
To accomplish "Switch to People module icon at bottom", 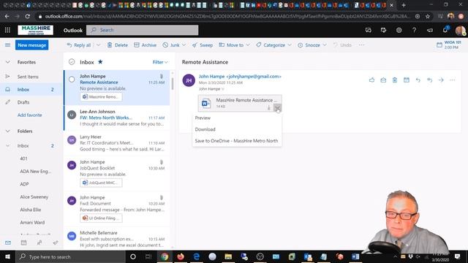I will point(39,243).
